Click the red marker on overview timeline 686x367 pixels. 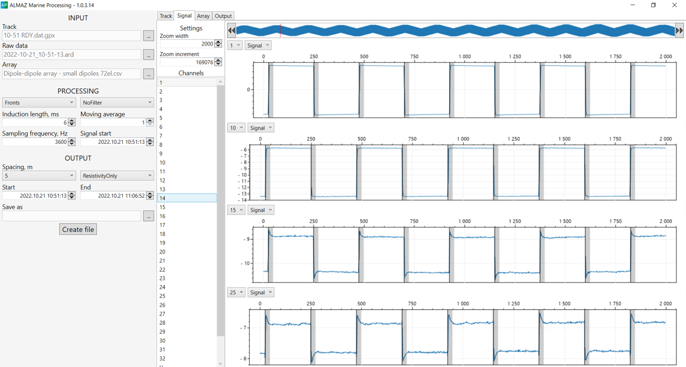click(x=280, y=30)
